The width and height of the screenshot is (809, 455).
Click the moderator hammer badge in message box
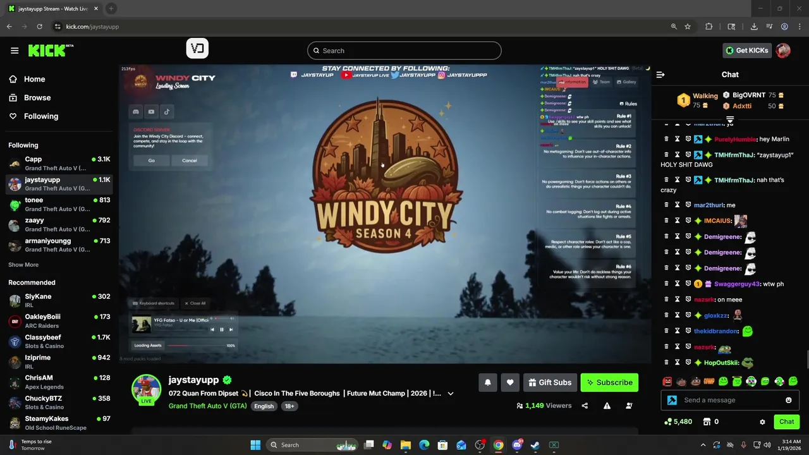672,400
